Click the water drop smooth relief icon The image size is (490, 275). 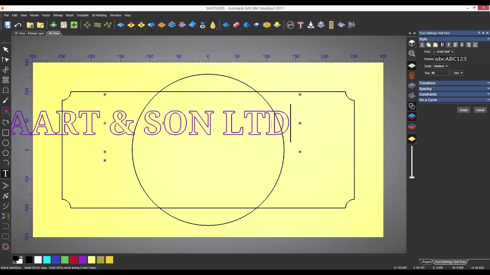point(213,25)
